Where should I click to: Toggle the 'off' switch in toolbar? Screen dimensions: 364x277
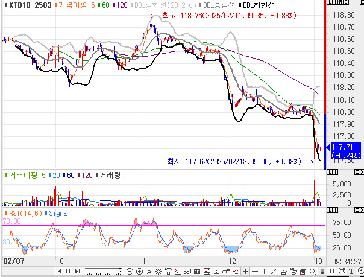pos(226,271)
